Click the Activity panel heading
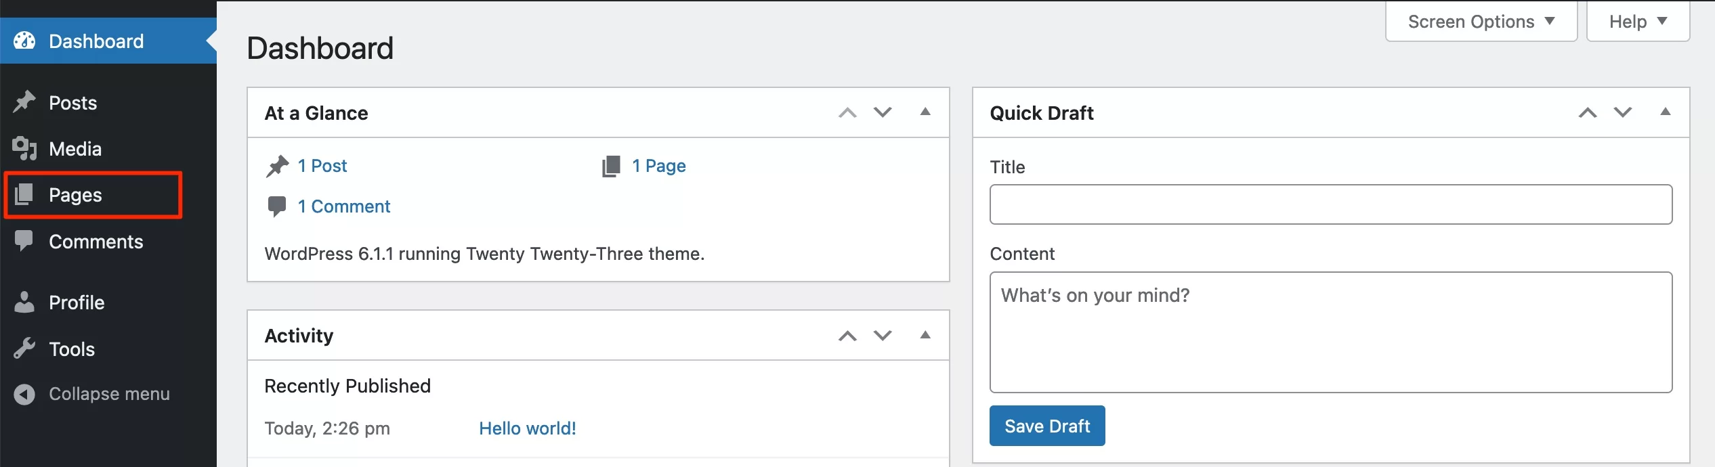This screenshot has width=1715, height=467. (x=299, y=336)
